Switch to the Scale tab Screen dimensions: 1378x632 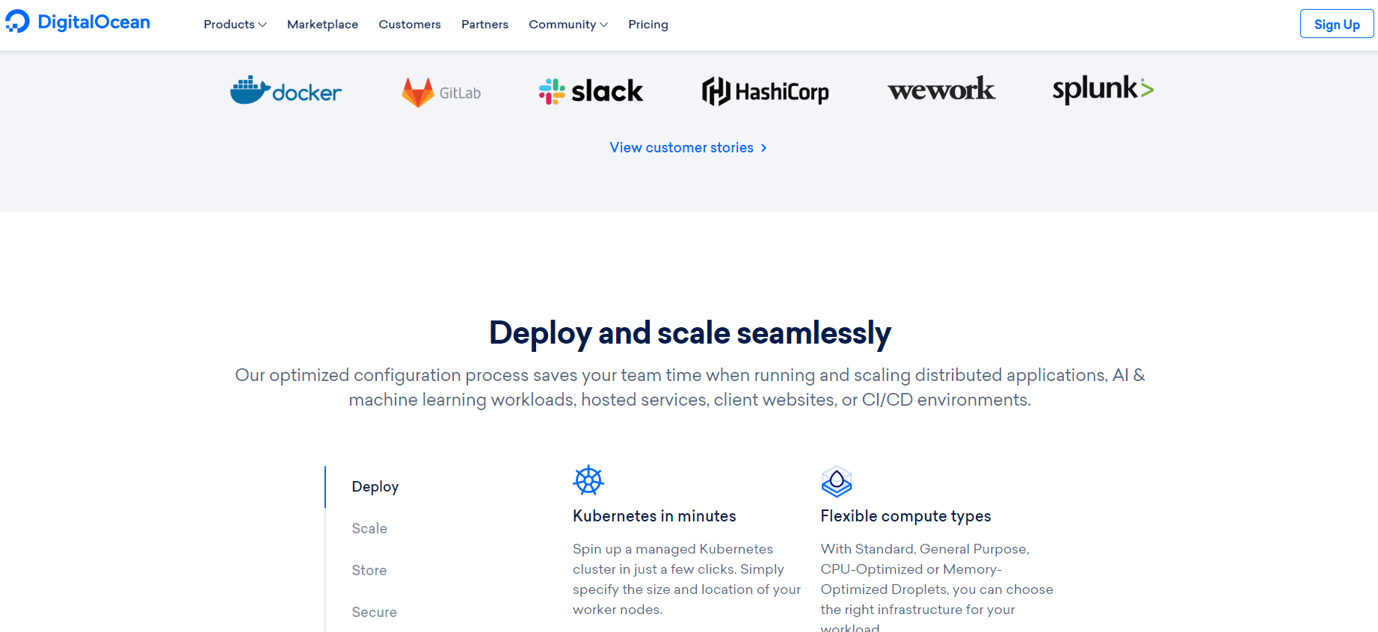point(369,529)
